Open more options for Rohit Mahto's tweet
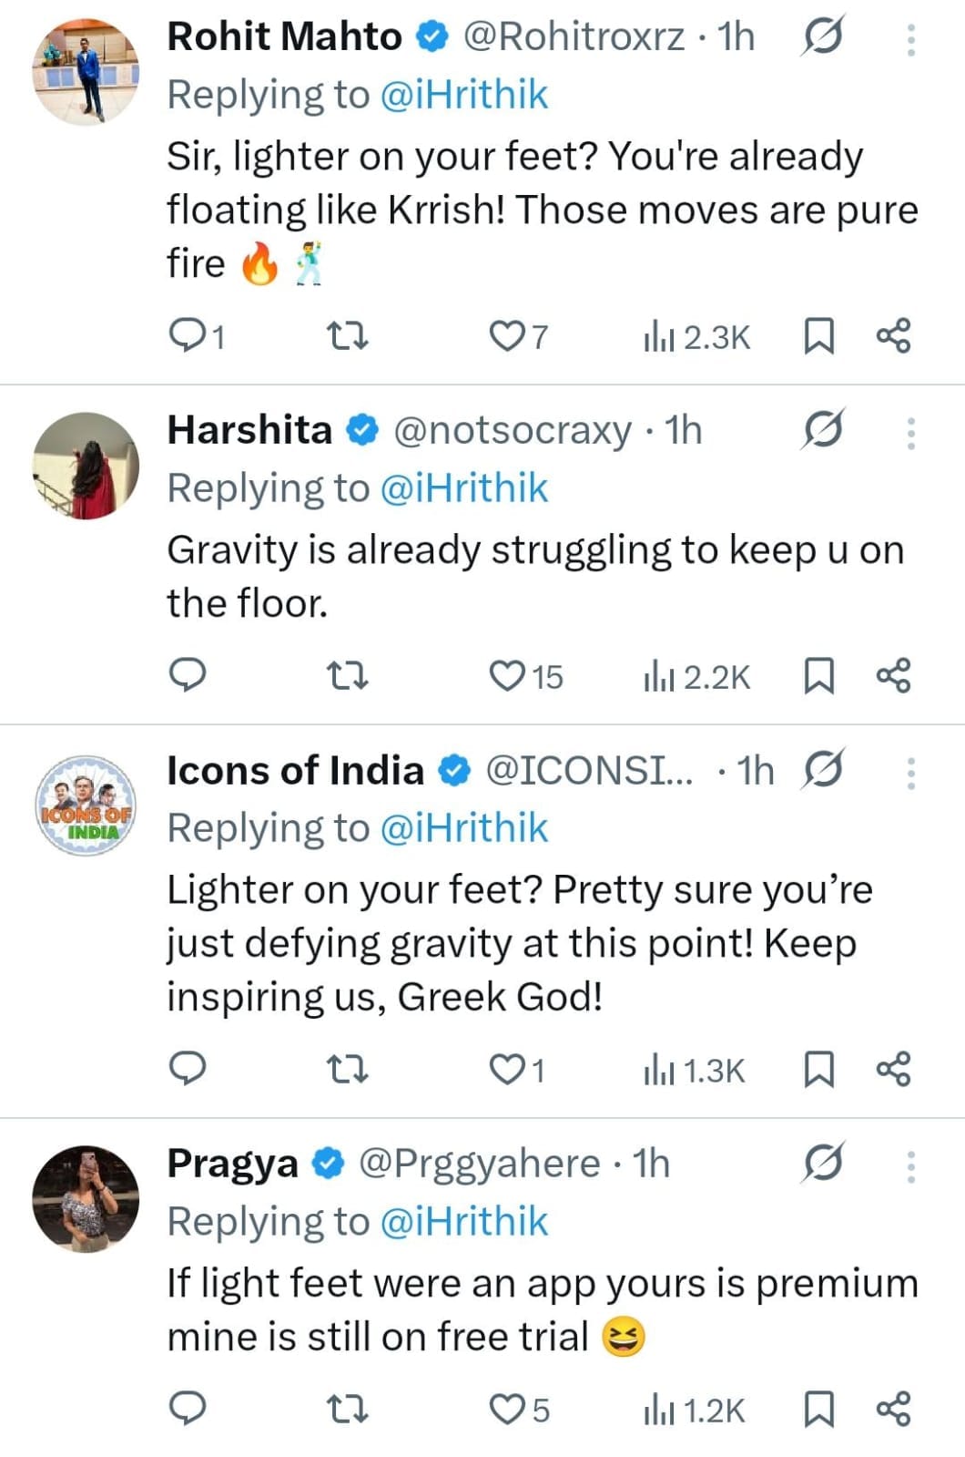The image size is (965, 1457). click(x=910, y=39)
